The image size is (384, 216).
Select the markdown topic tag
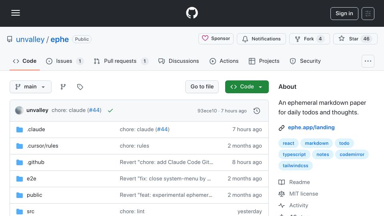(x=316, y=143)
